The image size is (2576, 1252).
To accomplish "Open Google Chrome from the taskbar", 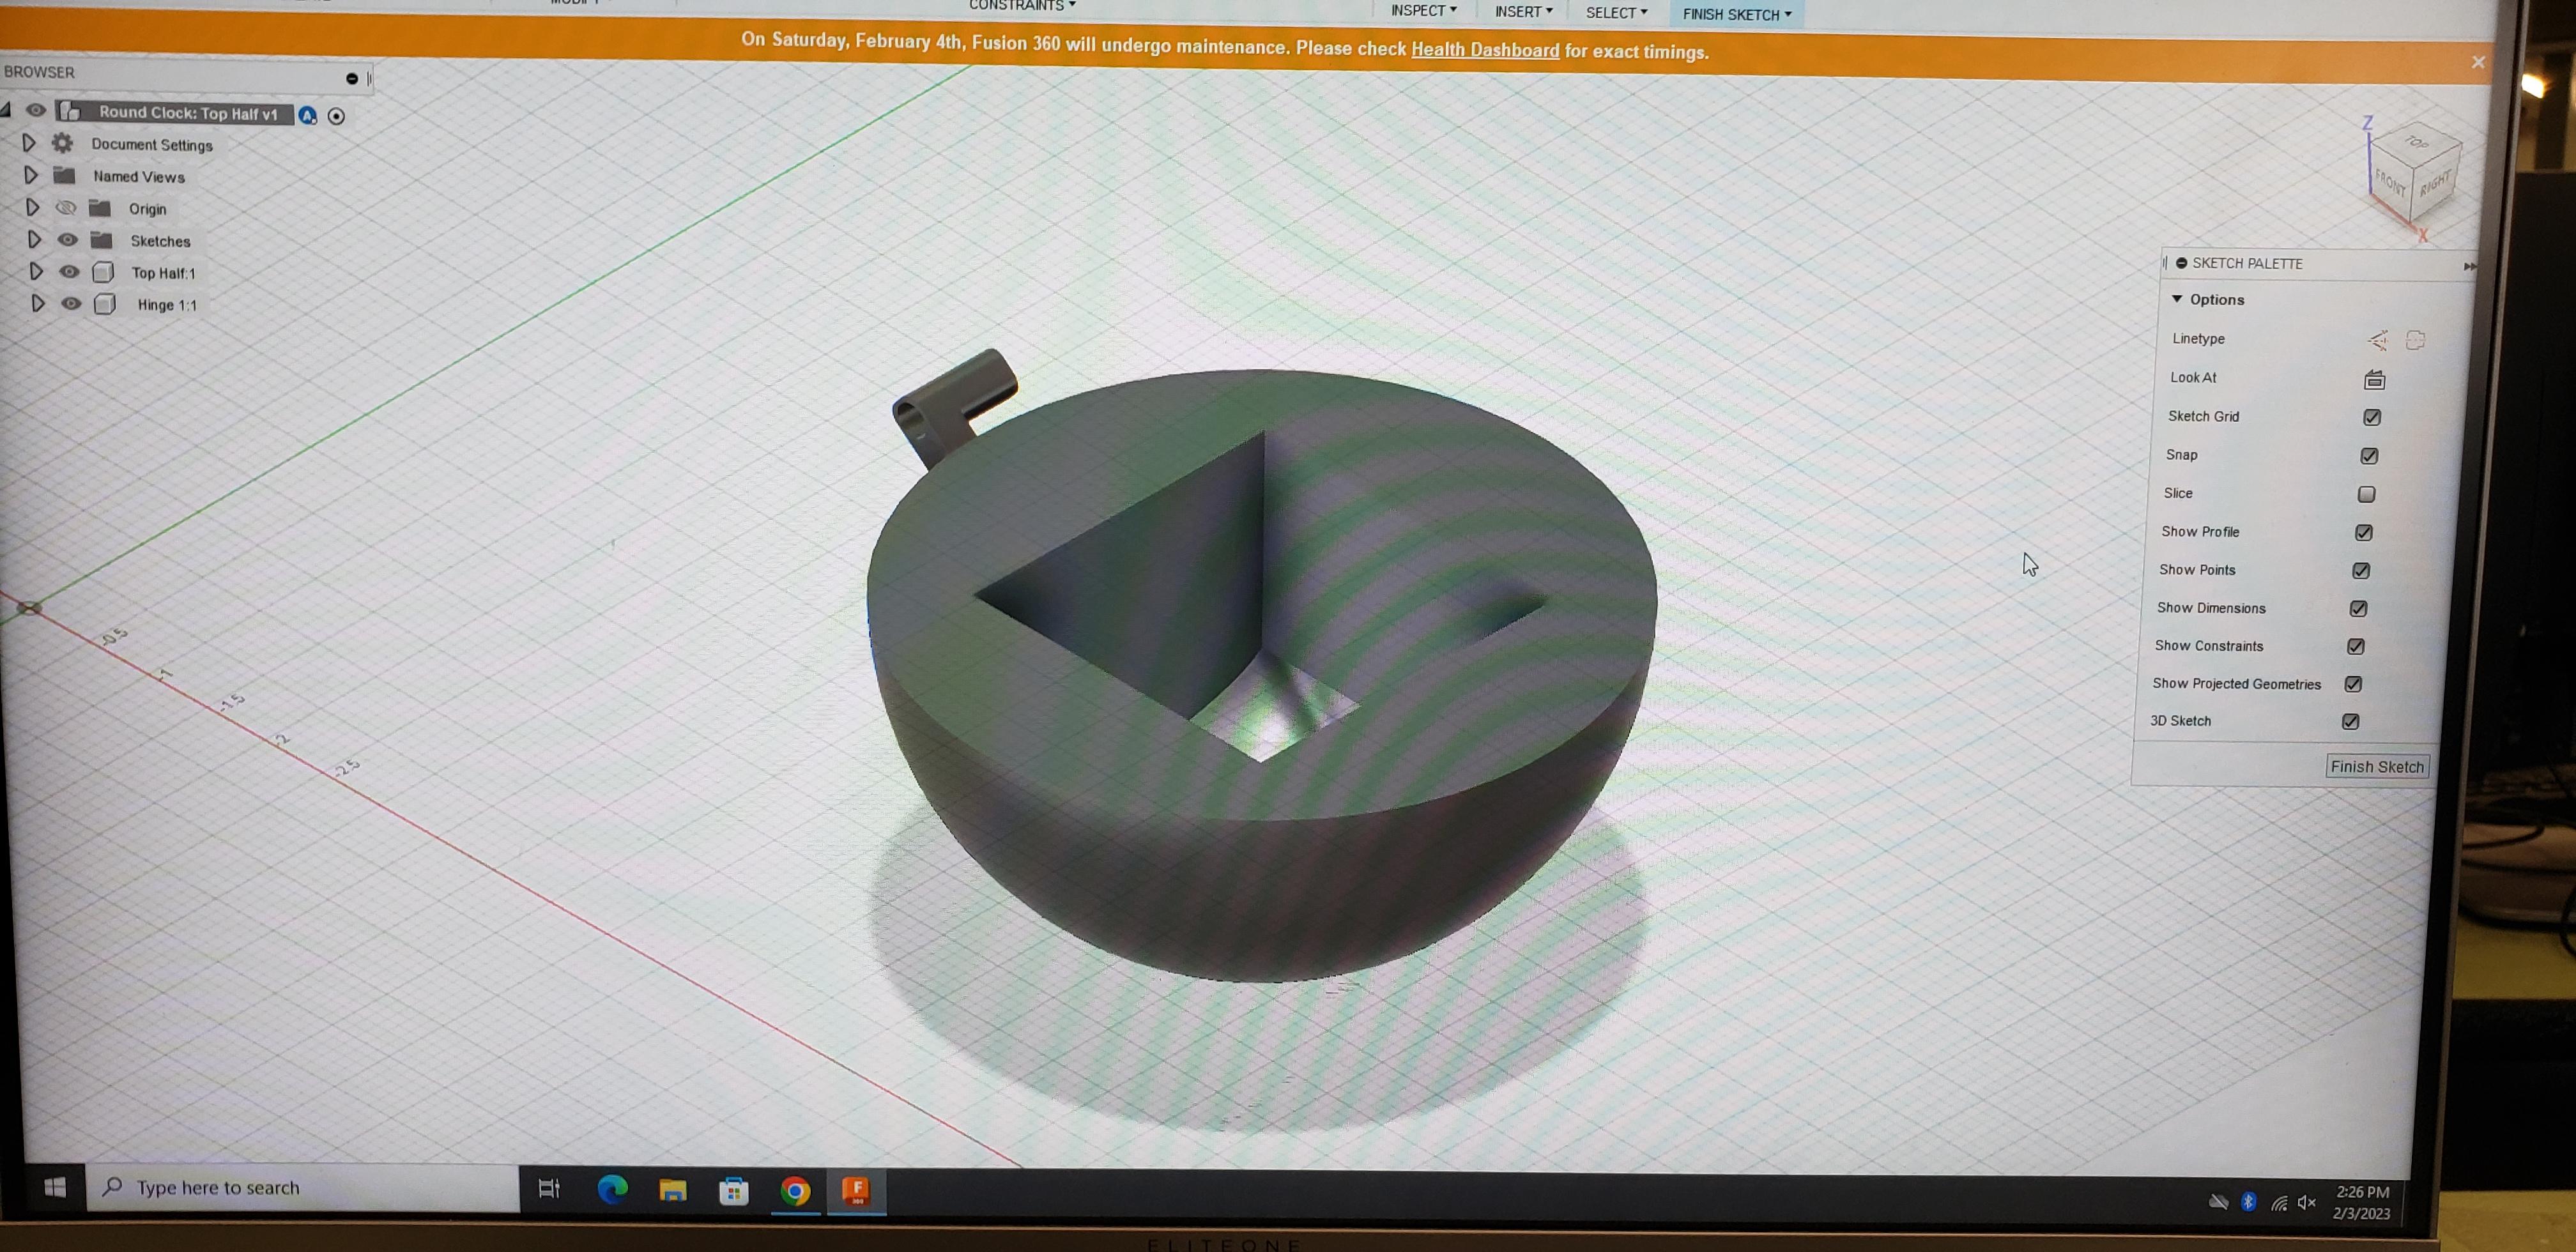I will [795, 1190].
